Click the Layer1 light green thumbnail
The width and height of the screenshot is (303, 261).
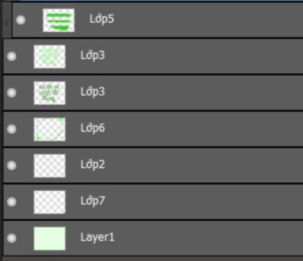coord(50,238)
